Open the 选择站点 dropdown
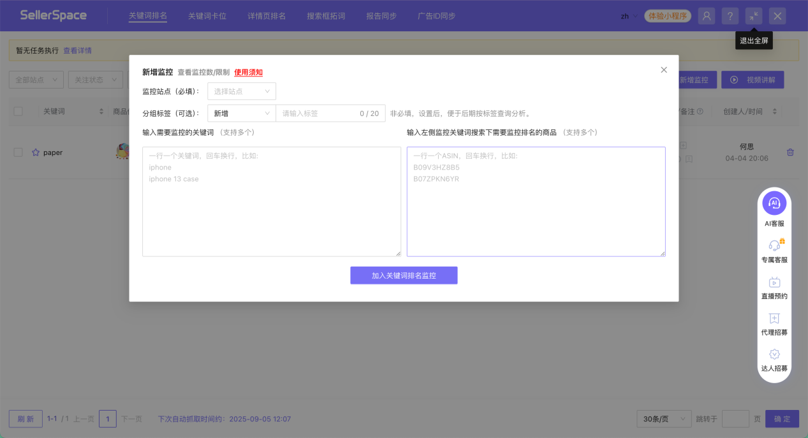 pyautogui.click(x=242, y=91)
